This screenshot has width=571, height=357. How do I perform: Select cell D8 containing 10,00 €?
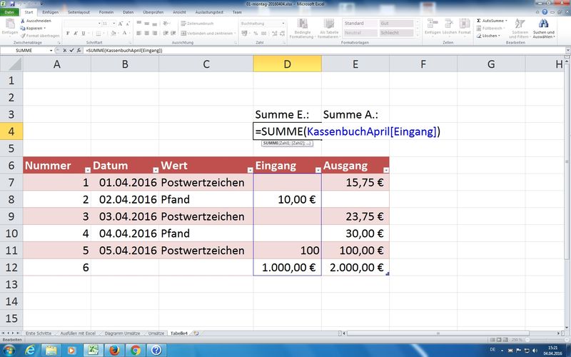[287, 199]
